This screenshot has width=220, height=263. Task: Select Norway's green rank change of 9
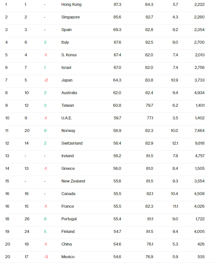(45, 131)
